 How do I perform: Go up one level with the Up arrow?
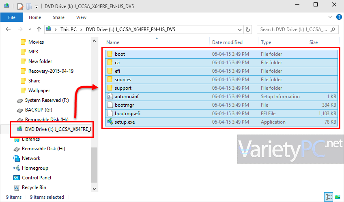39,29
